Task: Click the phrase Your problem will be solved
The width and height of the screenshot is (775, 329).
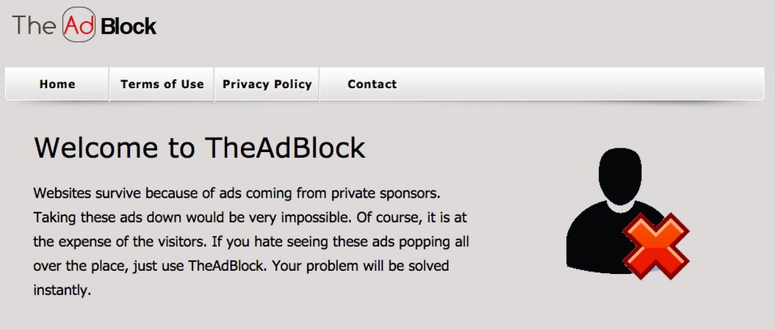Action: [361, 267]
